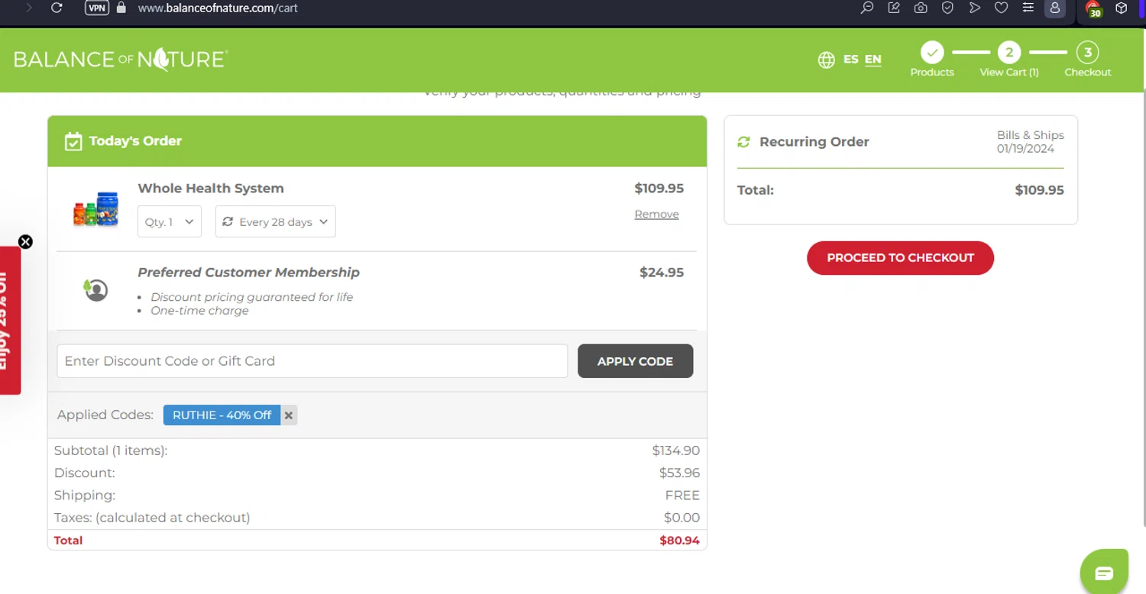The height and width of the screenshot is (594, 1146).
Task: Select the View Cart (1) step
Action: tap(1009, 60)
